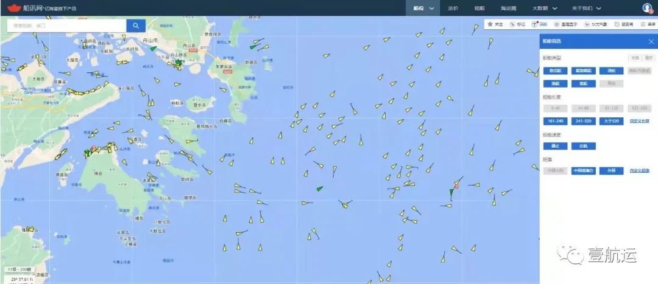Open the 菜单 hamburger menu icon
Image resolution: width=658 pixels, height=284 pixels.
coord(643,24)
